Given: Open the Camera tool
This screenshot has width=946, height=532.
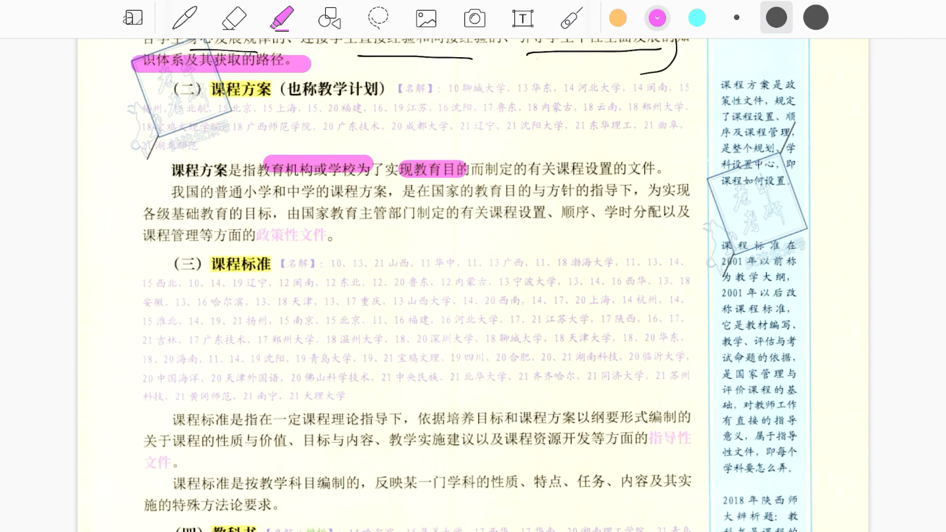Looking at the screenshot, I should click(474, 18).
